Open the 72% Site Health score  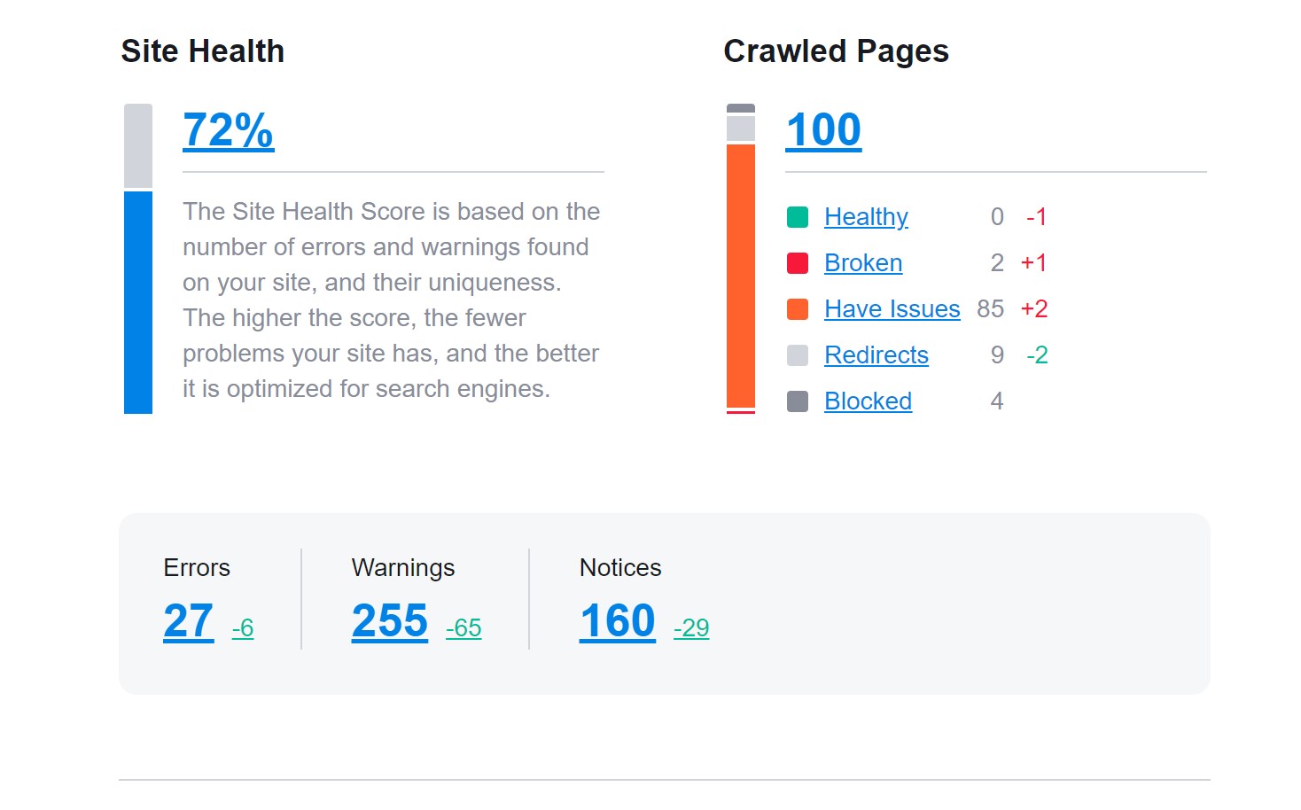click(x=229, y=130)
